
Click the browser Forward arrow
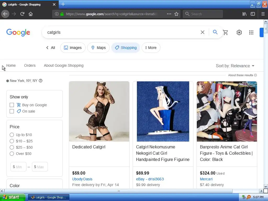pos(14,14)
